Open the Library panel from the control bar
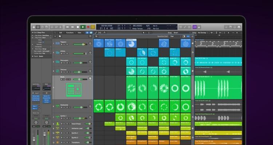Image resolution: width=273 pixels, height=145 pixels. 34,27
